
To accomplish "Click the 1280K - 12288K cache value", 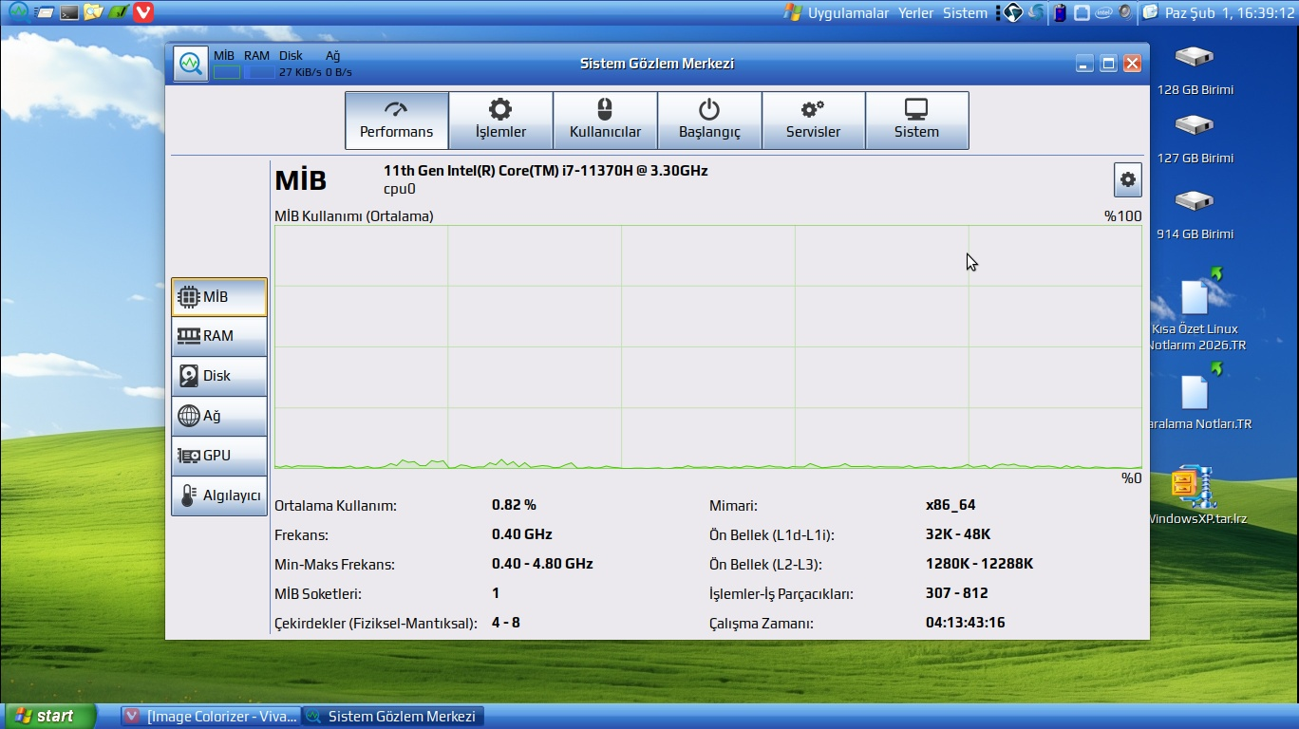I will tap(979, 564).
